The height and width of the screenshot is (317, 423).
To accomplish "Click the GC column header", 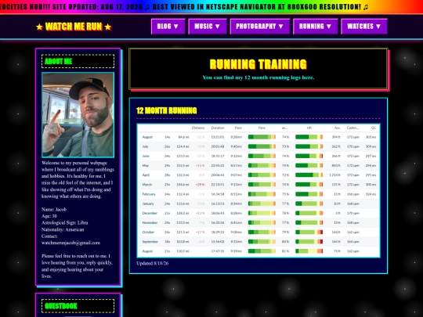I will [374, 128].
